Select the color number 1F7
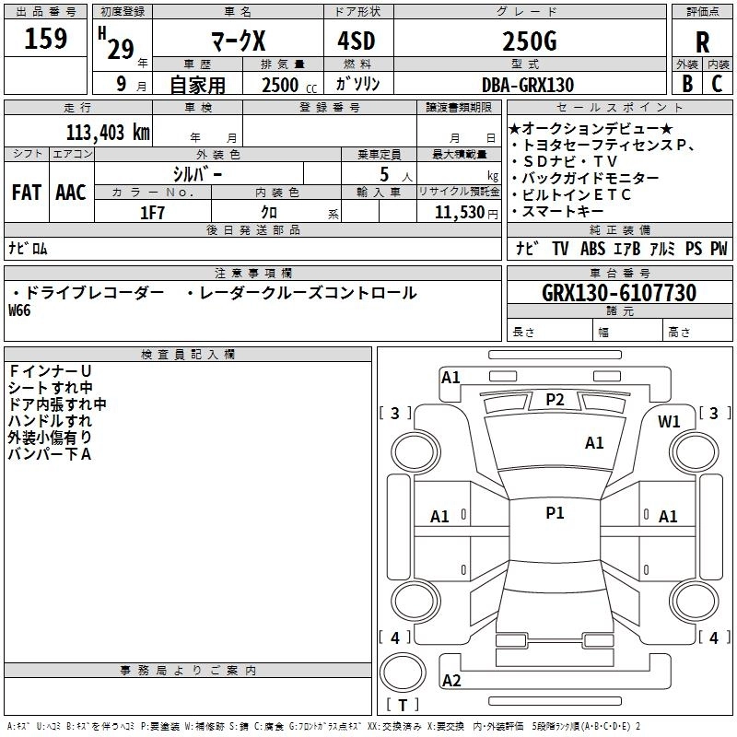This screenshot has height=737, width=737. (x=152, y=212)
